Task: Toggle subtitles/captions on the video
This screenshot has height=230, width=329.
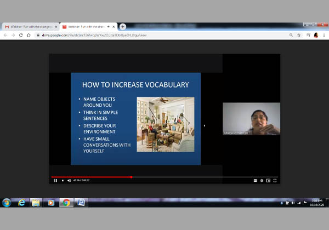Action: pyautogui.click(x=256, y=180)
